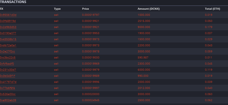Open transaction link 0x231c33d7

click(x=8, y=70)
